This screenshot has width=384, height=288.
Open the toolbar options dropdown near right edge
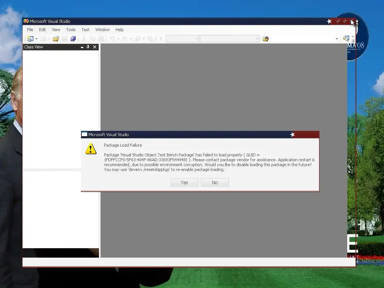tap(337, 39)
